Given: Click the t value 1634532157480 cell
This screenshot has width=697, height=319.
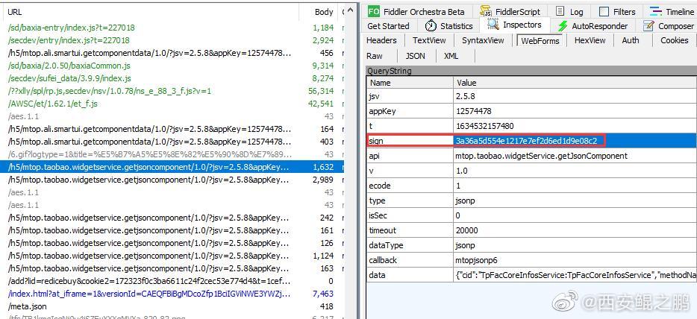Looking at the screenshot, I should 575,126.
